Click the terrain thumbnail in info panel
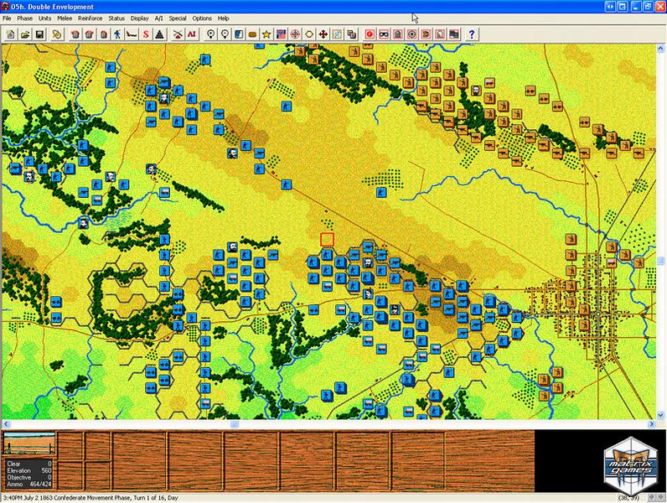Image resolution: width=667 pixels, height=503 pixels. pyautogui.click(x=29, y=444)
